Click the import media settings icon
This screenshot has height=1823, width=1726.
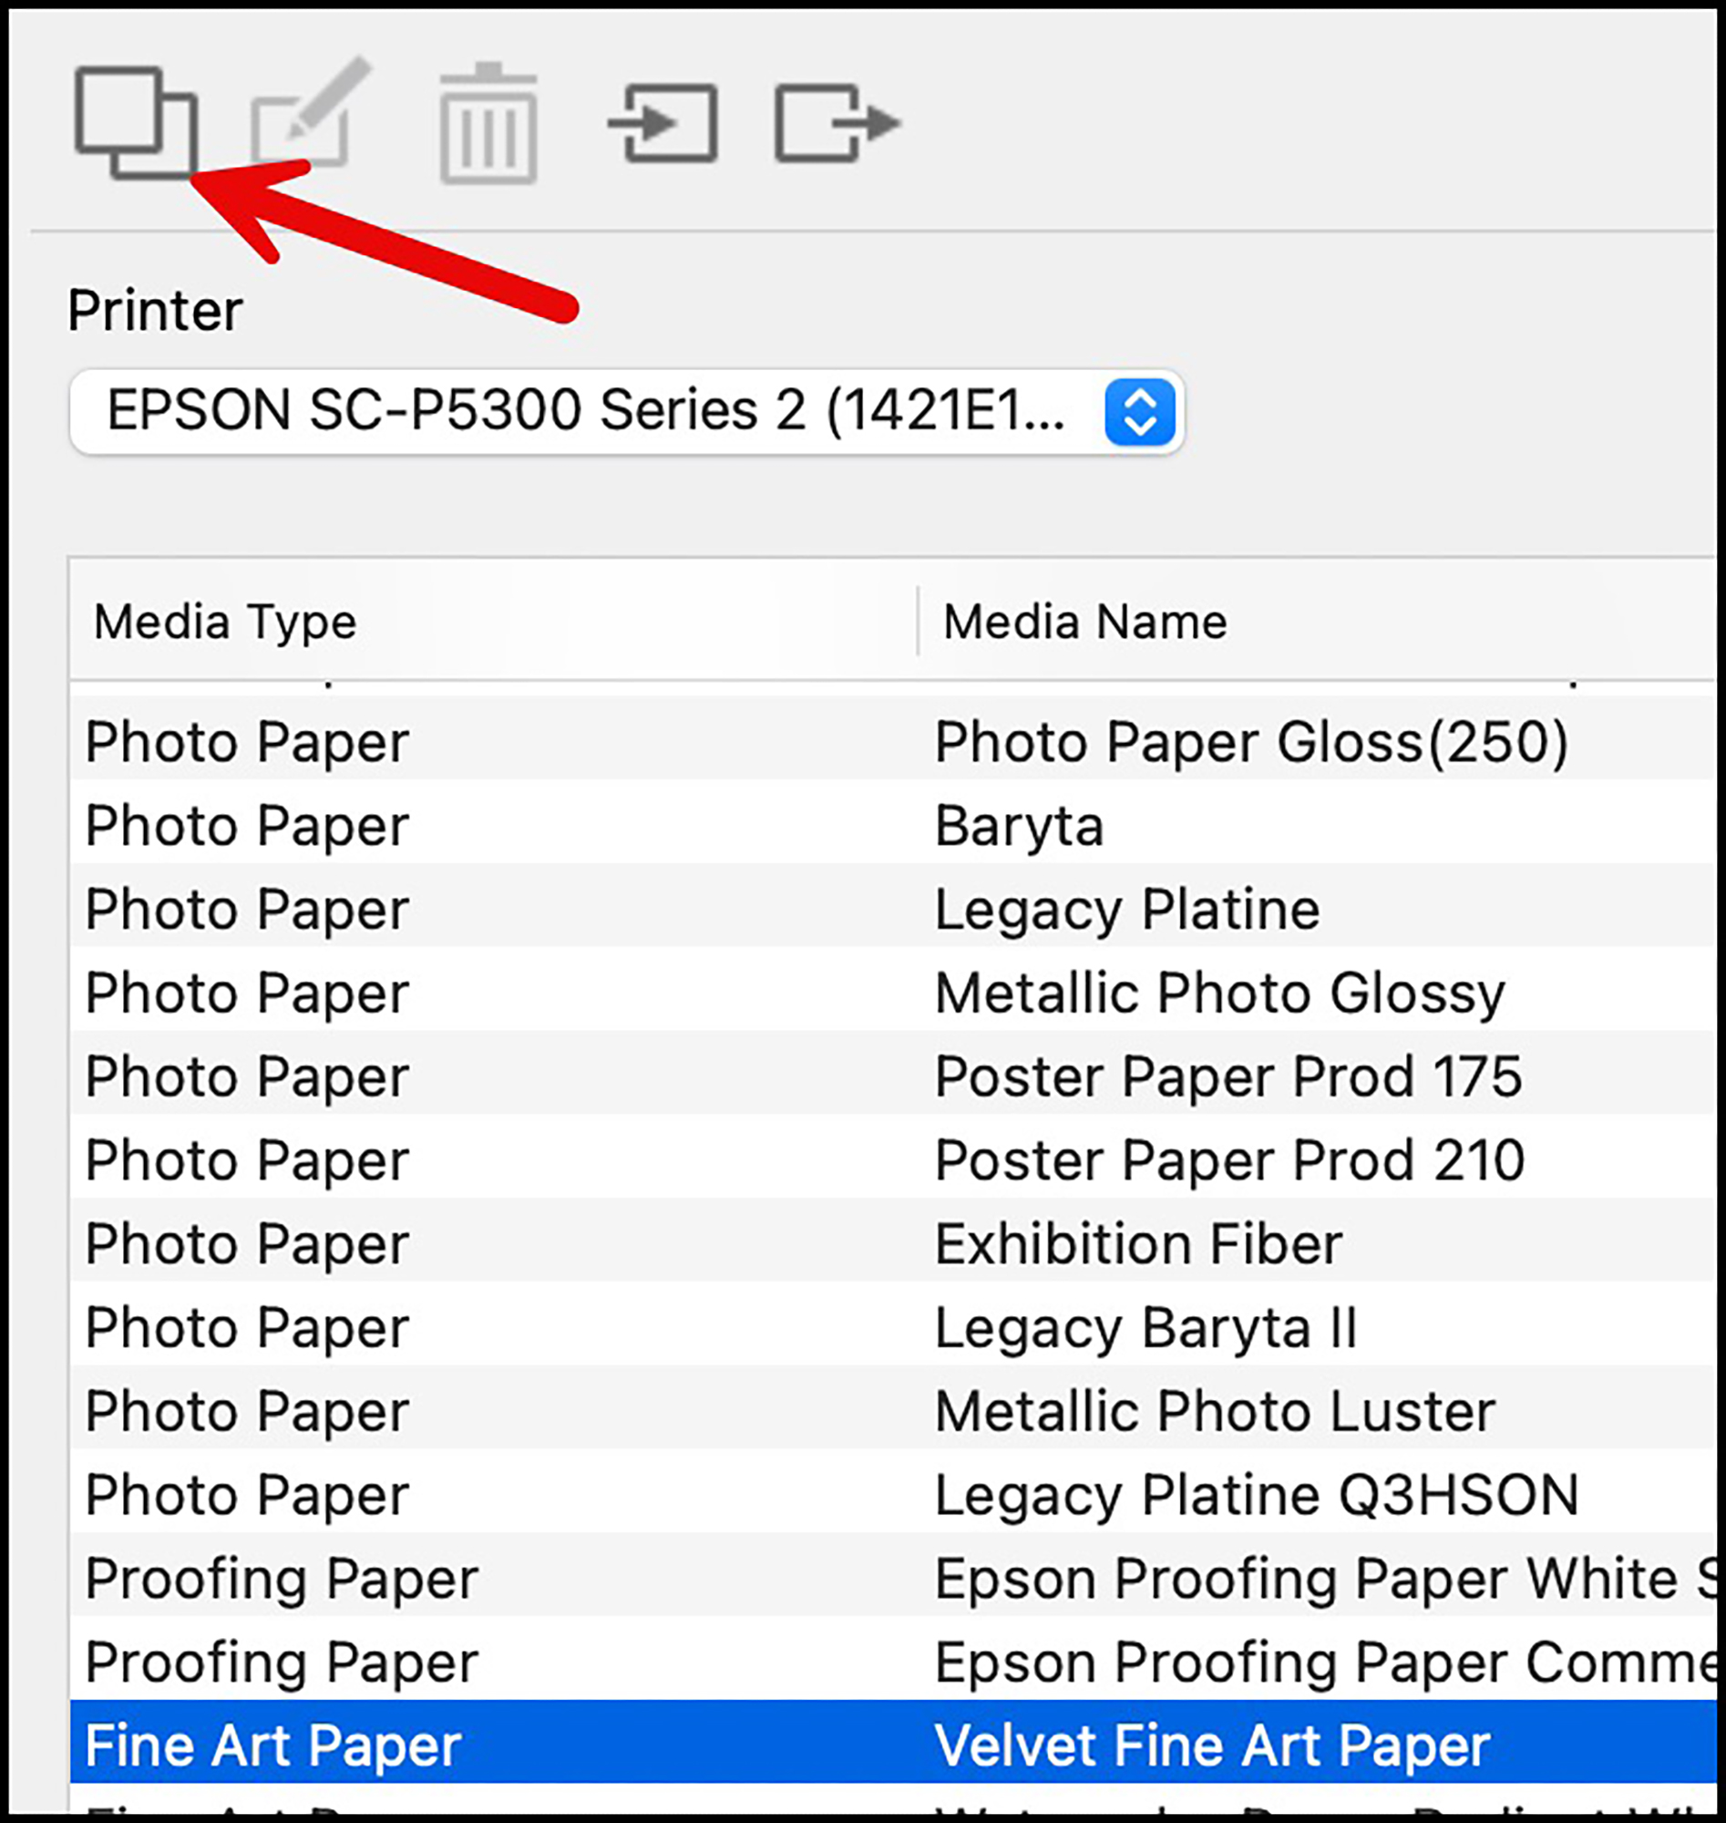click(663, 122)
